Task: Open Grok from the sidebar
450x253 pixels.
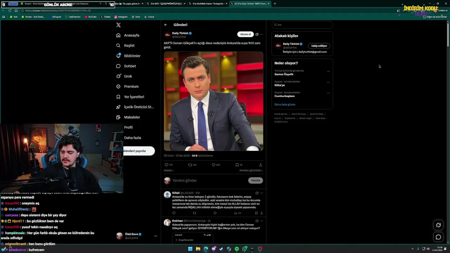Action: pyautogui.click(x=124, y=76)
